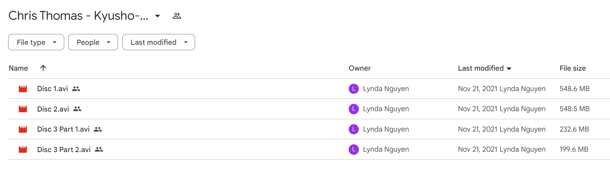Reverse sort direction with the Name arrow
610x176 pixels.
pos(43,68)
